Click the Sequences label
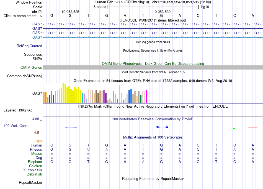Image resolution: width=263 pixels, height=189 pixels. (33, 54)
